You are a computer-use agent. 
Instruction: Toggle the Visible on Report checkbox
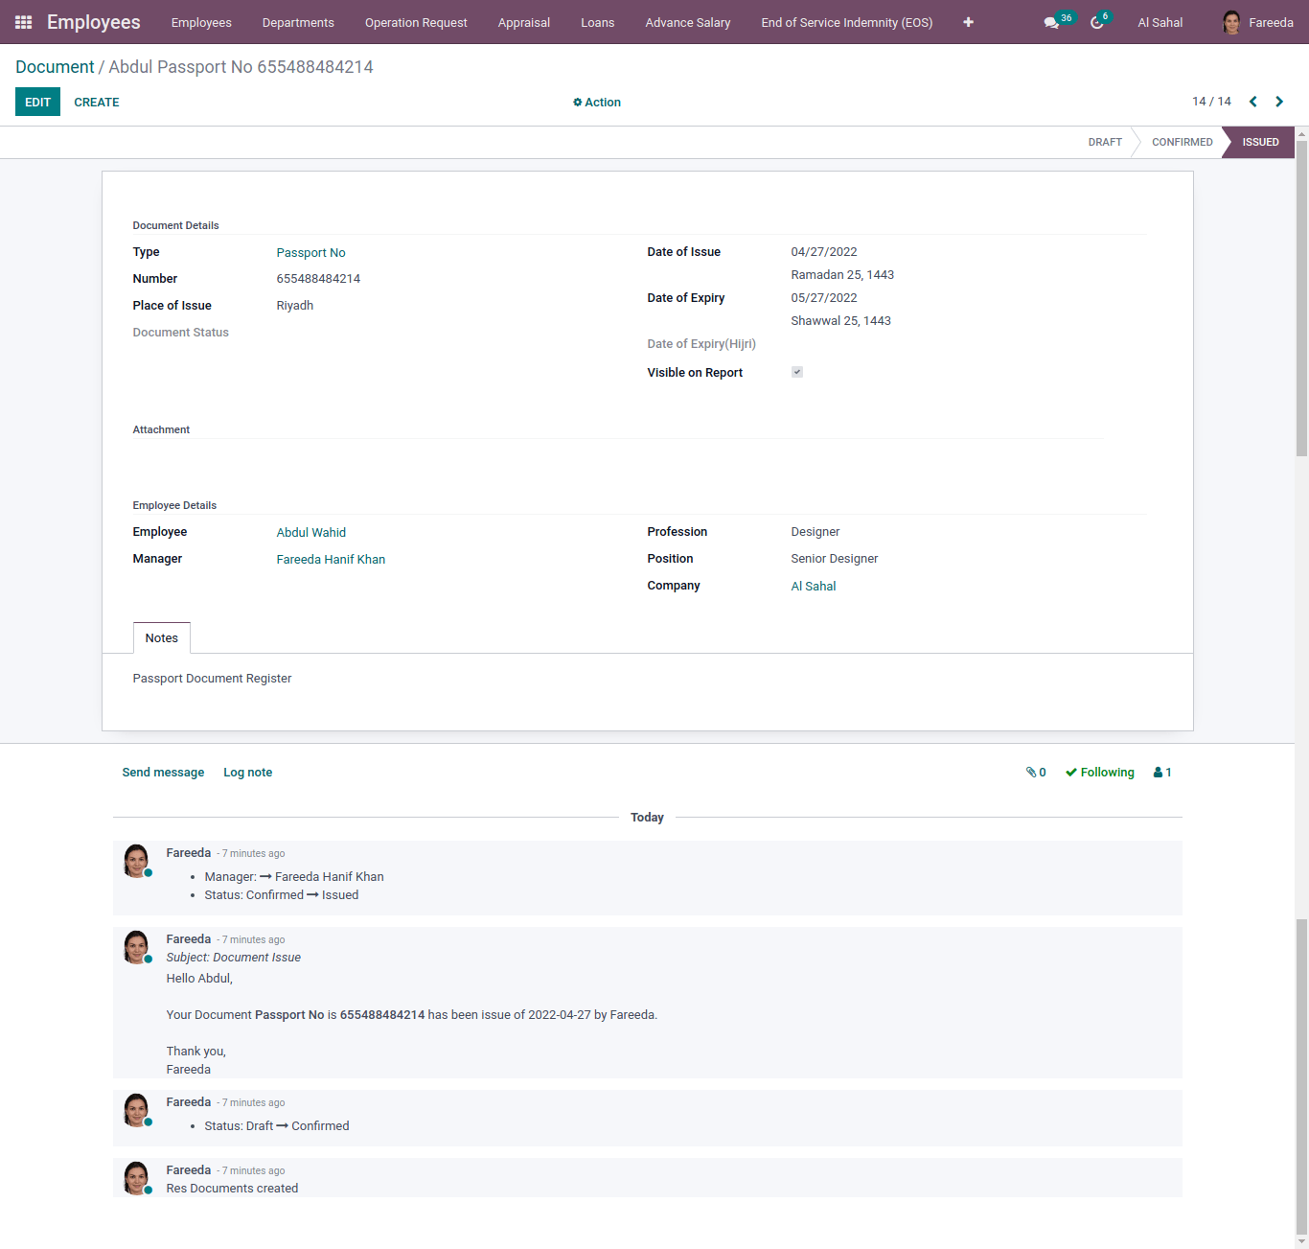pos(797,372)
